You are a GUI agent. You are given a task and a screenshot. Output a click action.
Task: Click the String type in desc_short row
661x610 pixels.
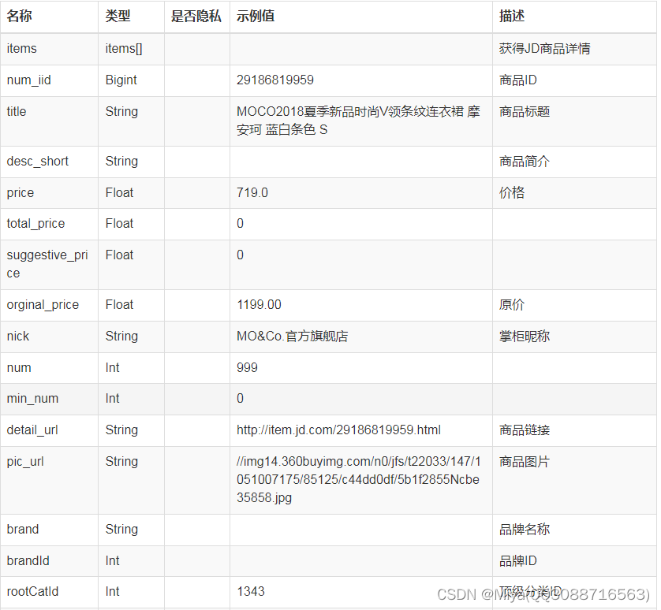tap(121, 162)
